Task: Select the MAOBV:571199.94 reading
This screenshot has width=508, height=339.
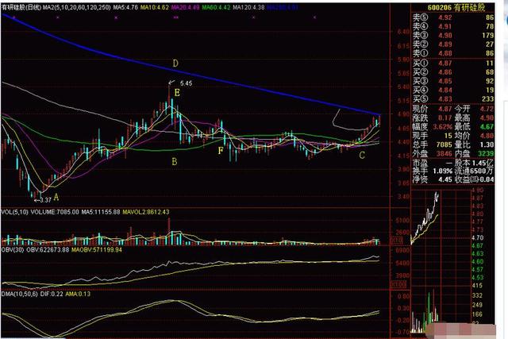Action: pyautogui.click(x=97, y=250)
